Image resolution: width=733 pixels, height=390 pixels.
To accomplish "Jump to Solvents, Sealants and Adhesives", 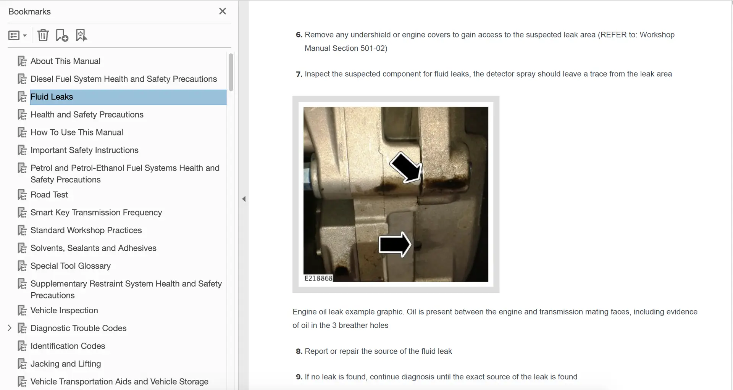I will coord(93,248).
